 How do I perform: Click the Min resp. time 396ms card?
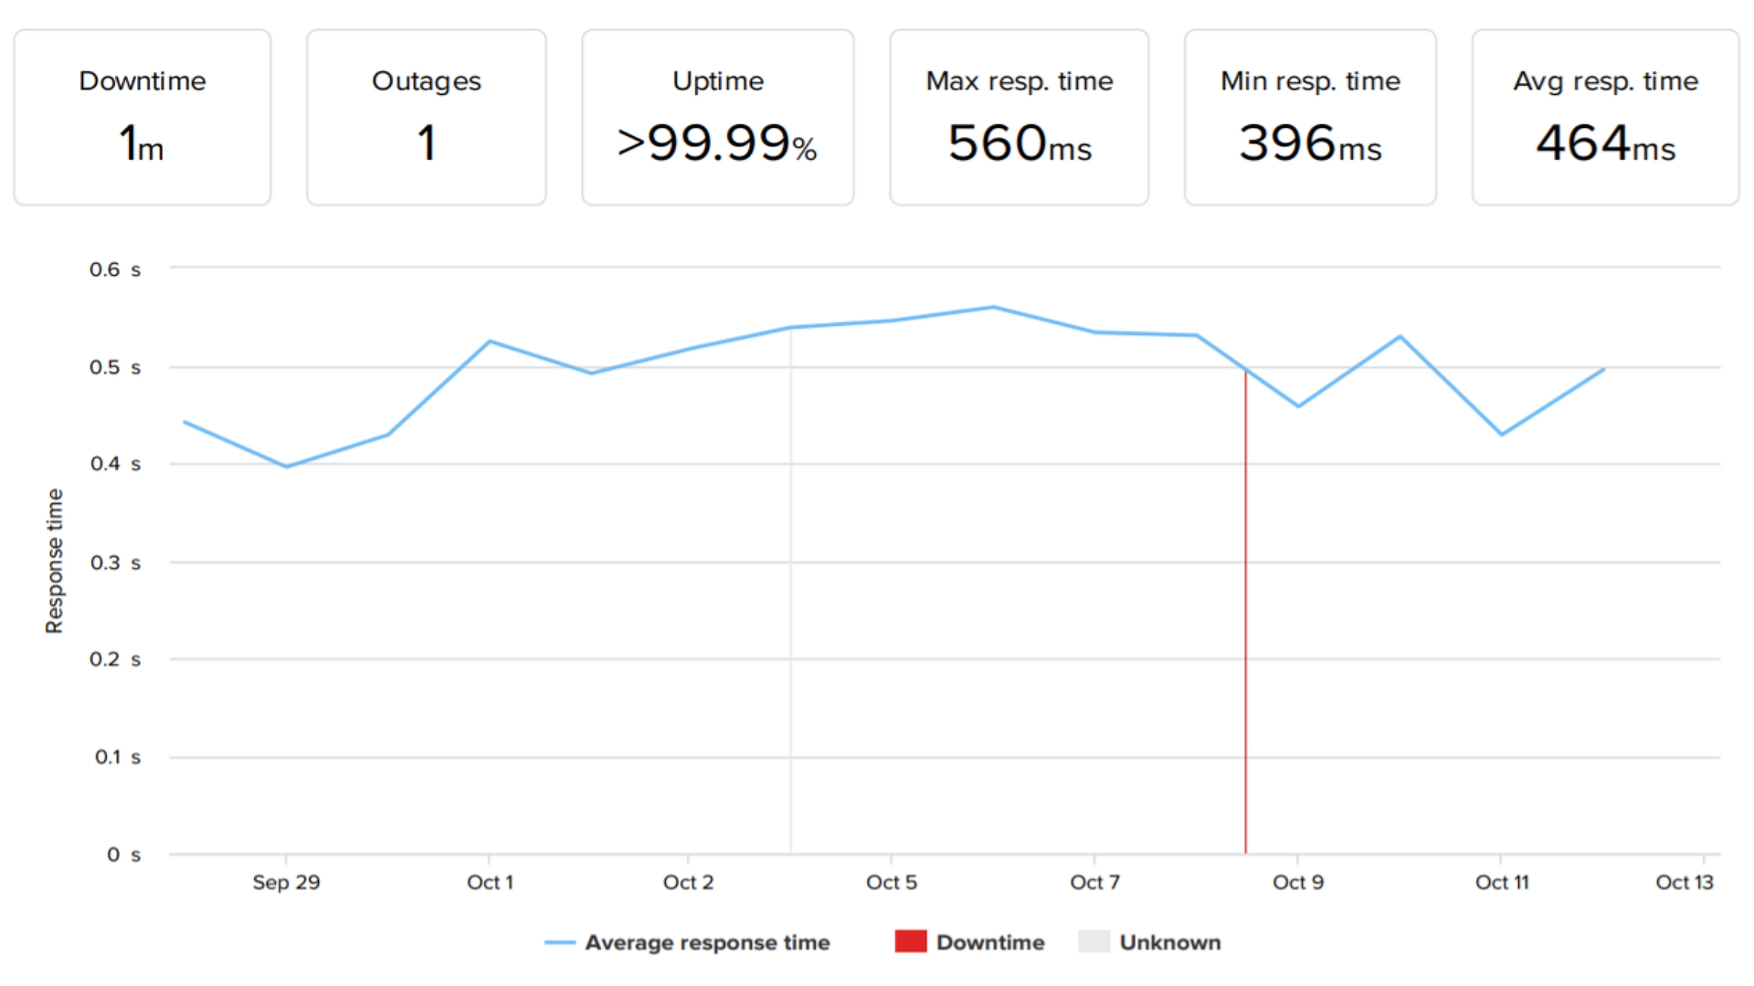(1310, 118)
